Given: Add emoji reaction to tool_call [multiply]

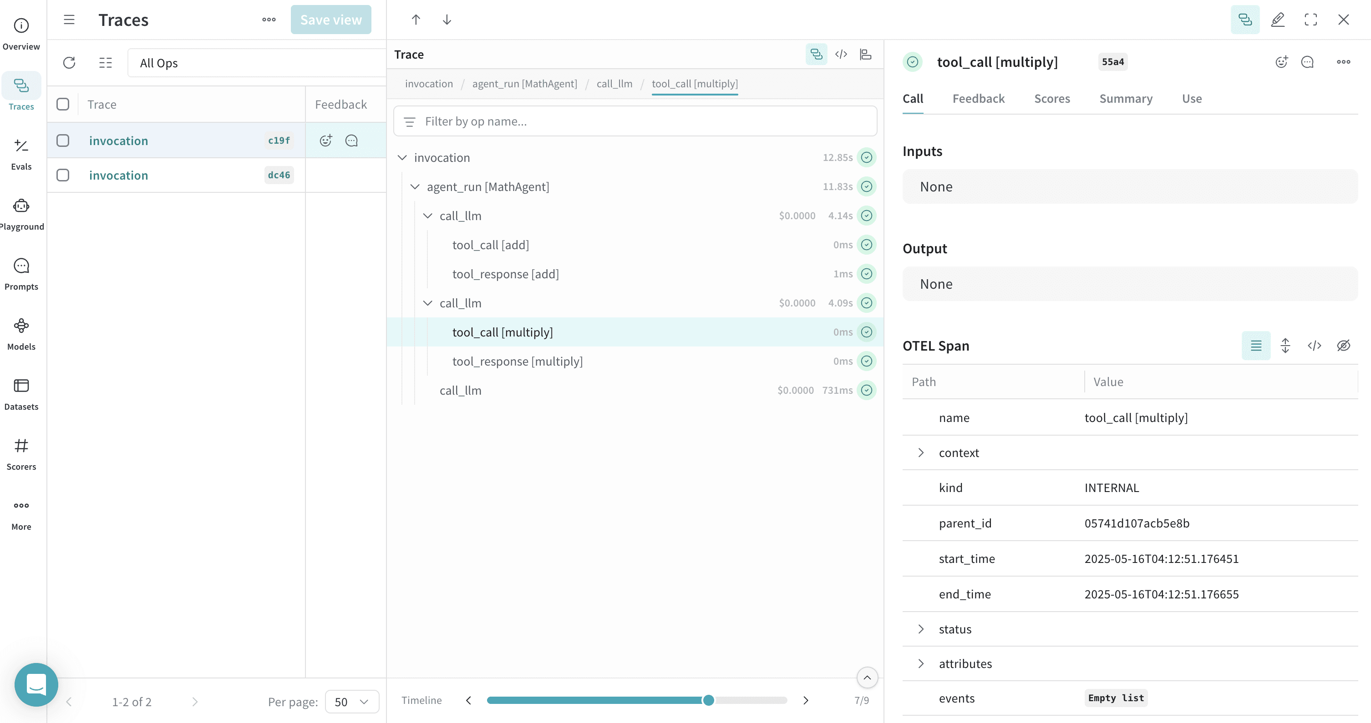Looking at the screenshot, I should [1282, 62].
